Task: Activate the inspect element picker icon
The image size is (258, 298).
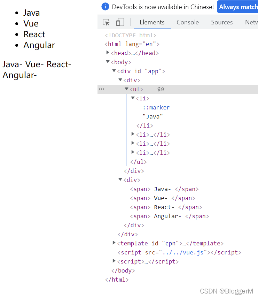Action: [106, 22]
